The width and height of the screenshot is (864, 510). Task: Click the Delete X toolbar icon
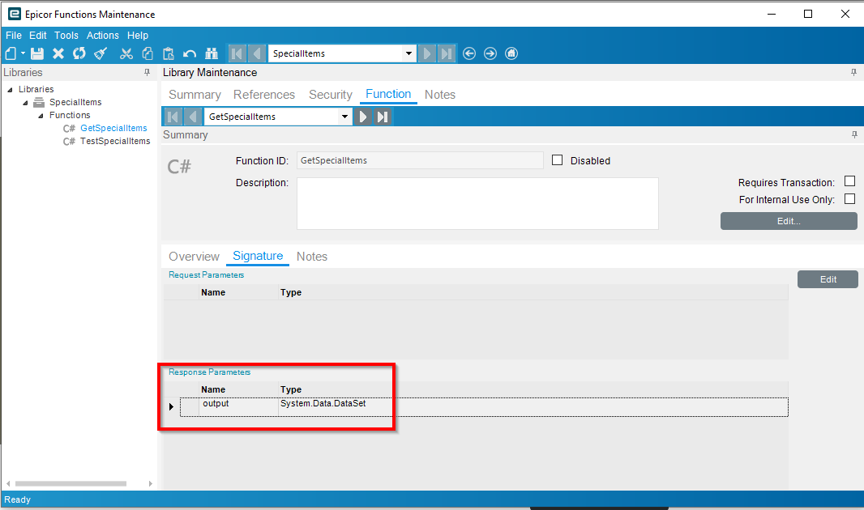point(58,53)
